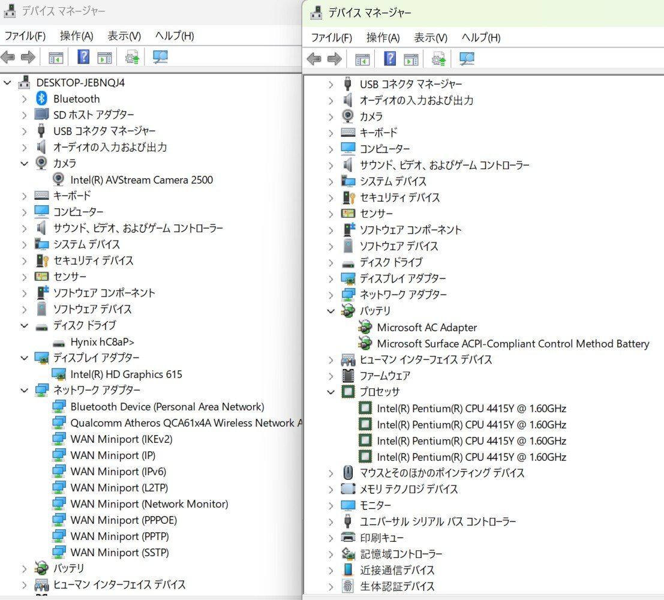Collapse the バッテリ node in right window
664x600 pixels.
pos(331,311)
